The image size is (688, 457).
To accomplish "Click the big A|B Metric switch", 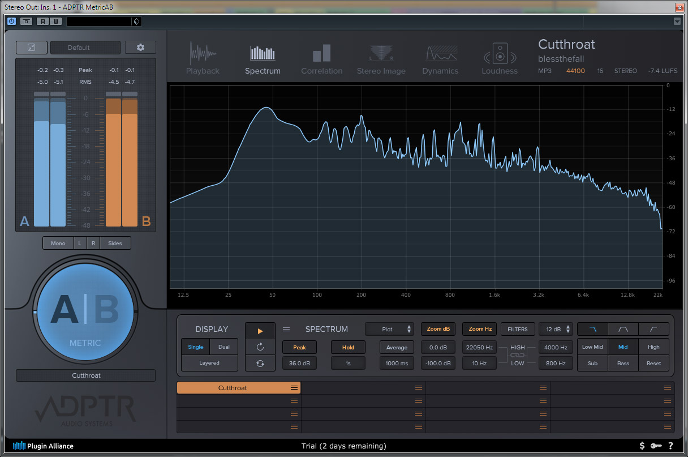I will 85,312.
